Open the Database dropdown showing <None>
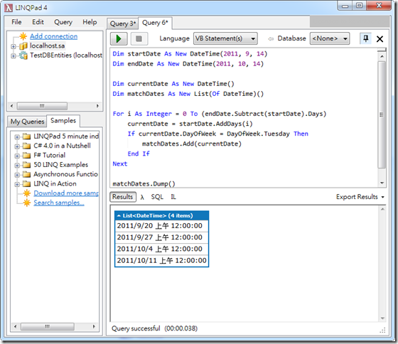The image size is (398, 344). pos(330,38)
